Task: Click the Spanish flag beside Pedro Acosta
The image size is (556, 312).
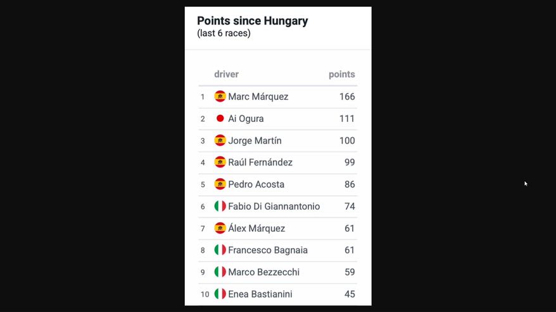Action: pos(220,184)
